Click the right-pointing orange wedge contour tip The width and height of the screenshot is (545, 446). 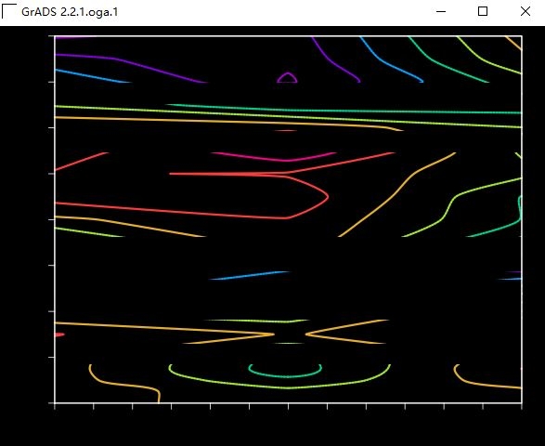[x=272, y=334]
